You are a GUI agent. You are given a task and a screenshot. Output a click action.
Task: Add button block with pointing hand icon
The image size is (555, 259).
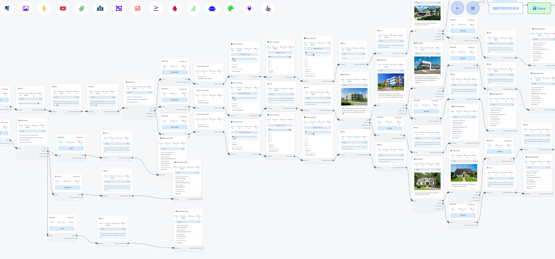click(x=268, y=8)
